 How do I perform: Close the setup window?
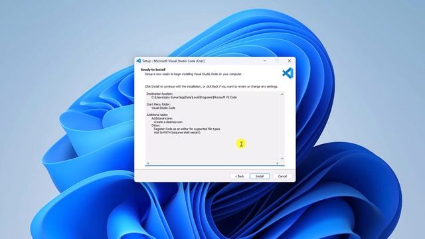[290, 60]
